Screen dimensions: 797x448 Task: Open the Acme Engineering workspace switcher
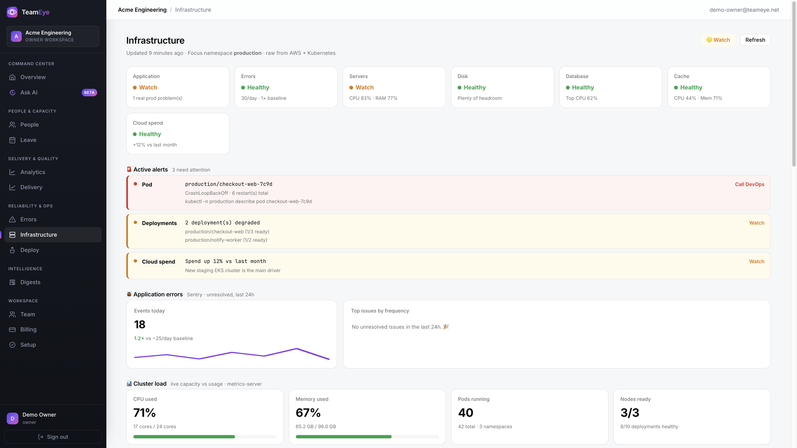[53, 36]
